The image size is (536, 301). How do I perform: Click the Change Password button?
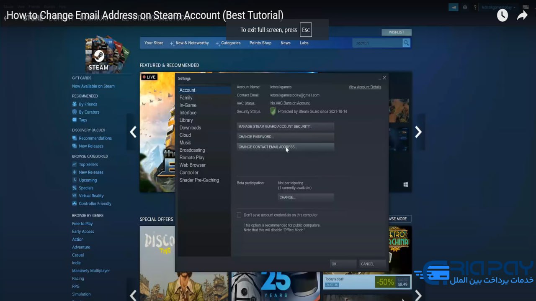[285, 137]
